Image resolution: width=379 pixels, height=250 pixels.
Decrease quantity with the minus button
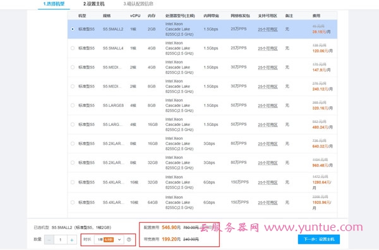pyautogui.click(x=49, y=240)
